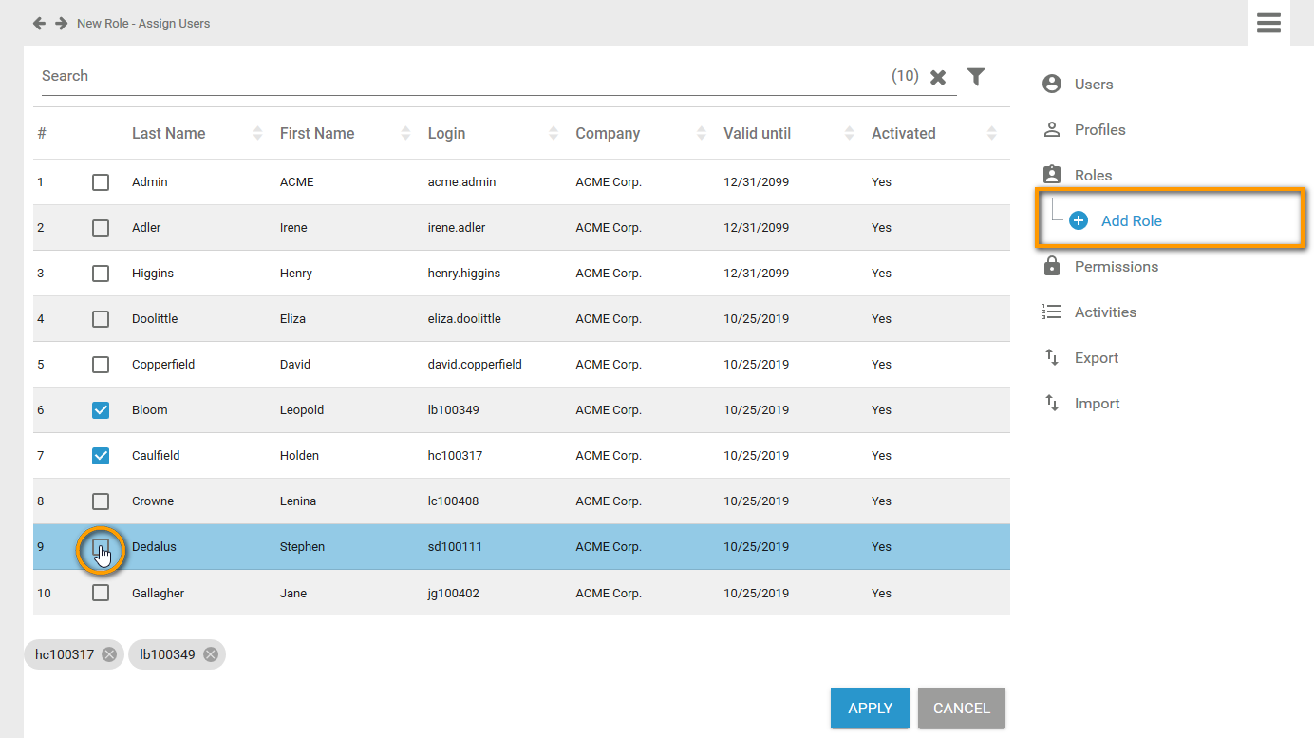1314x738 pixels.
Task: Remove the lb100349 chip
Action: [x=211, y=654]
